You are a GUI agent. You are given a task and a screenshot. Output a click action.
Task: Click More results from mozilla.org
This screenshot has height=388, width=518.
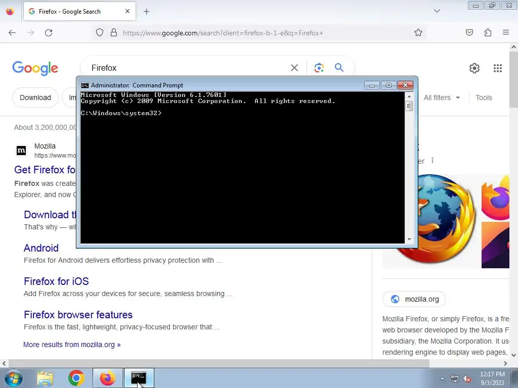72,345
